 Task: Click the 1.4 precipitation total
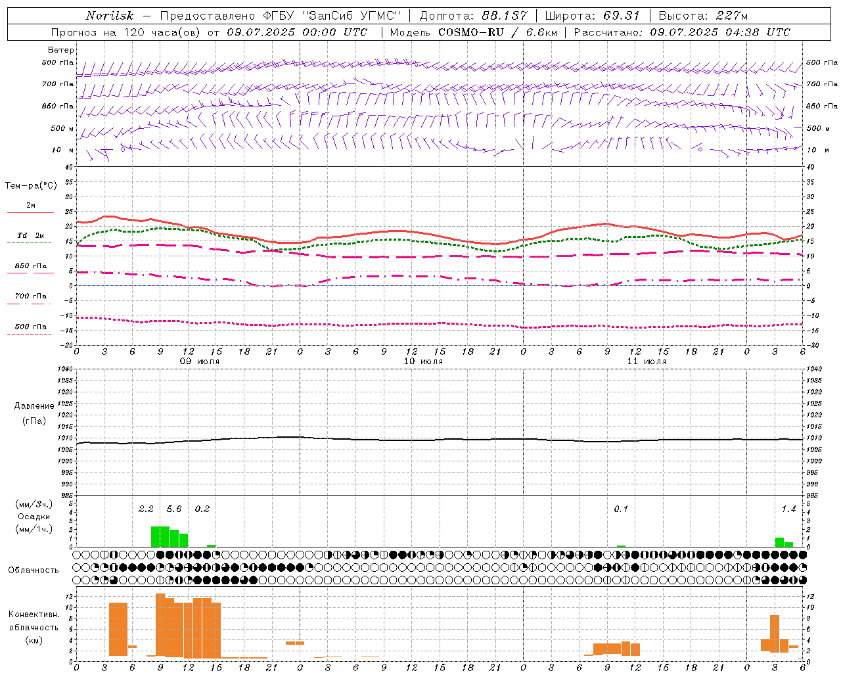(788, 509)
